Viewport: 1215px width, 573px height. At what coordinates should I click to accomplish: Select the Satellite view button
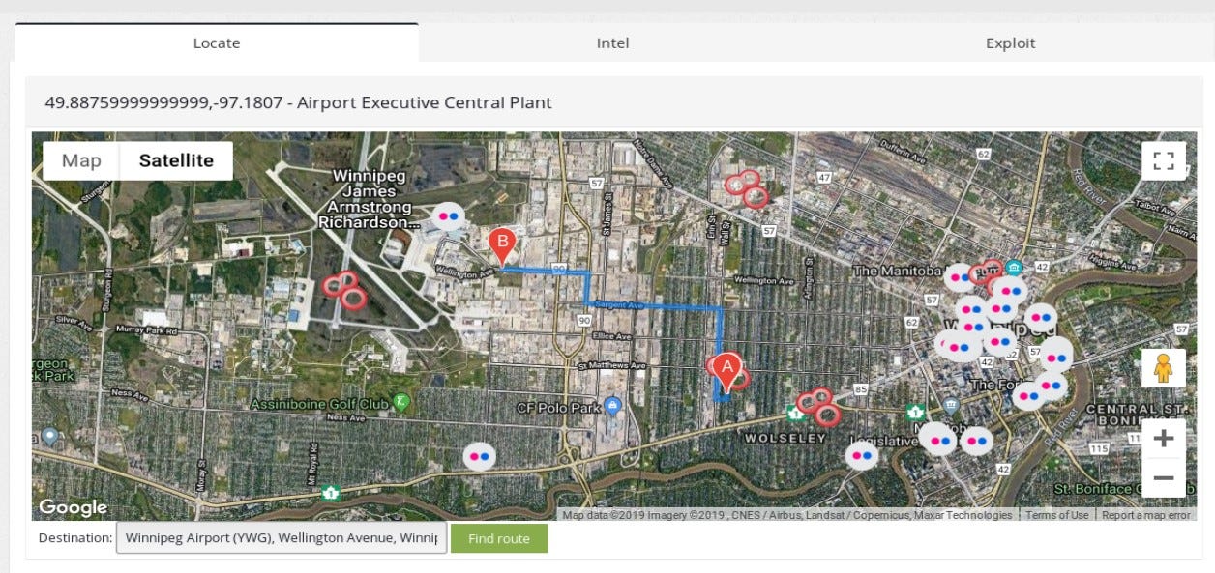coord(176,160)
